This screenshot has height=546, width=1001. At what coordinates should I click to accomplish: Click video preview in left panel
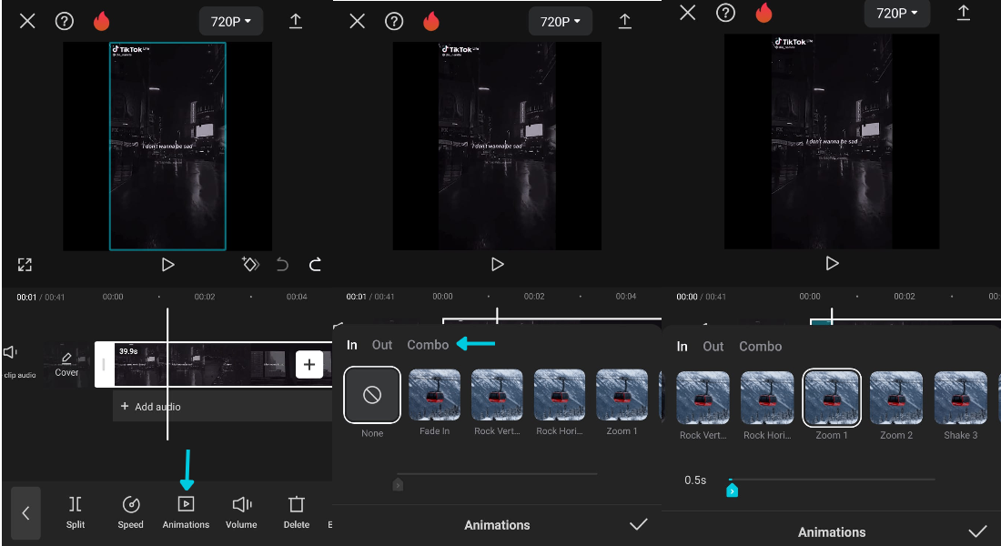pos(167,147)
